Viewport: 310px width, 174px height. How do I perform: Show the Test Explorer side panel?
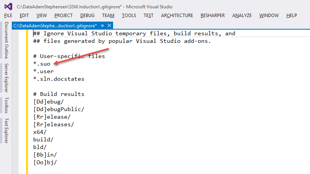pyautogui.click(x=6, y=131)
